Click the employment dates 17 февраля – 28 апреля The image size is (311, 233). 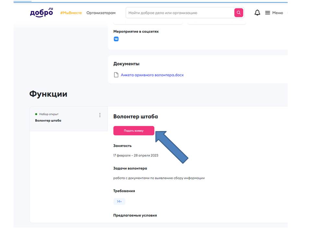[x=136, y=155]
